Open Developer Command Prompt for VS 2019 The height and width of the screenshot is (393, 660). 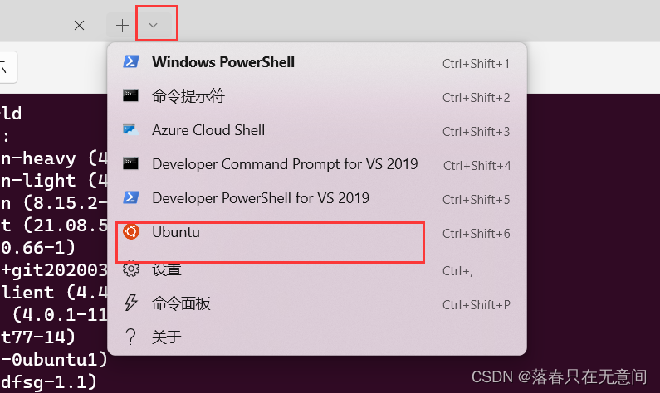point(317,164)
